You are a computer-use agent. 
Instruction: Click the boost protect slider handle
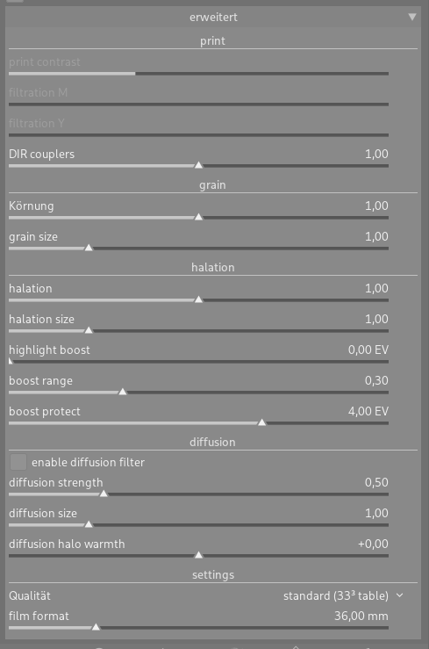[x=262, y=422]
